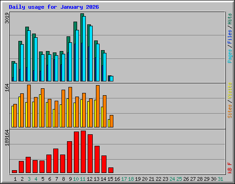
Task: Click day 1 on the x-axis
Action: [15, 179]
